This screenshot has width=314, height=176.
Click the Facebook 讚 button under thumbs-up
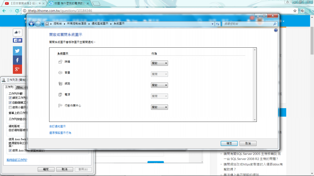(x=17, y=40)
